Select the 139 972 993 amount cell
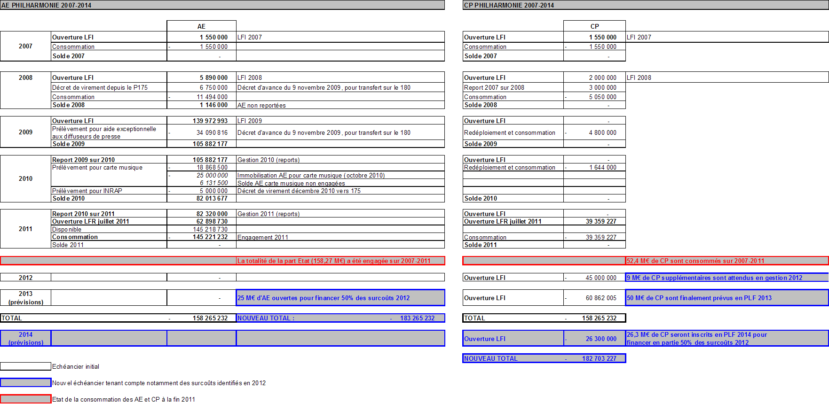Screen dimensions: 829x411 point(201,121)
